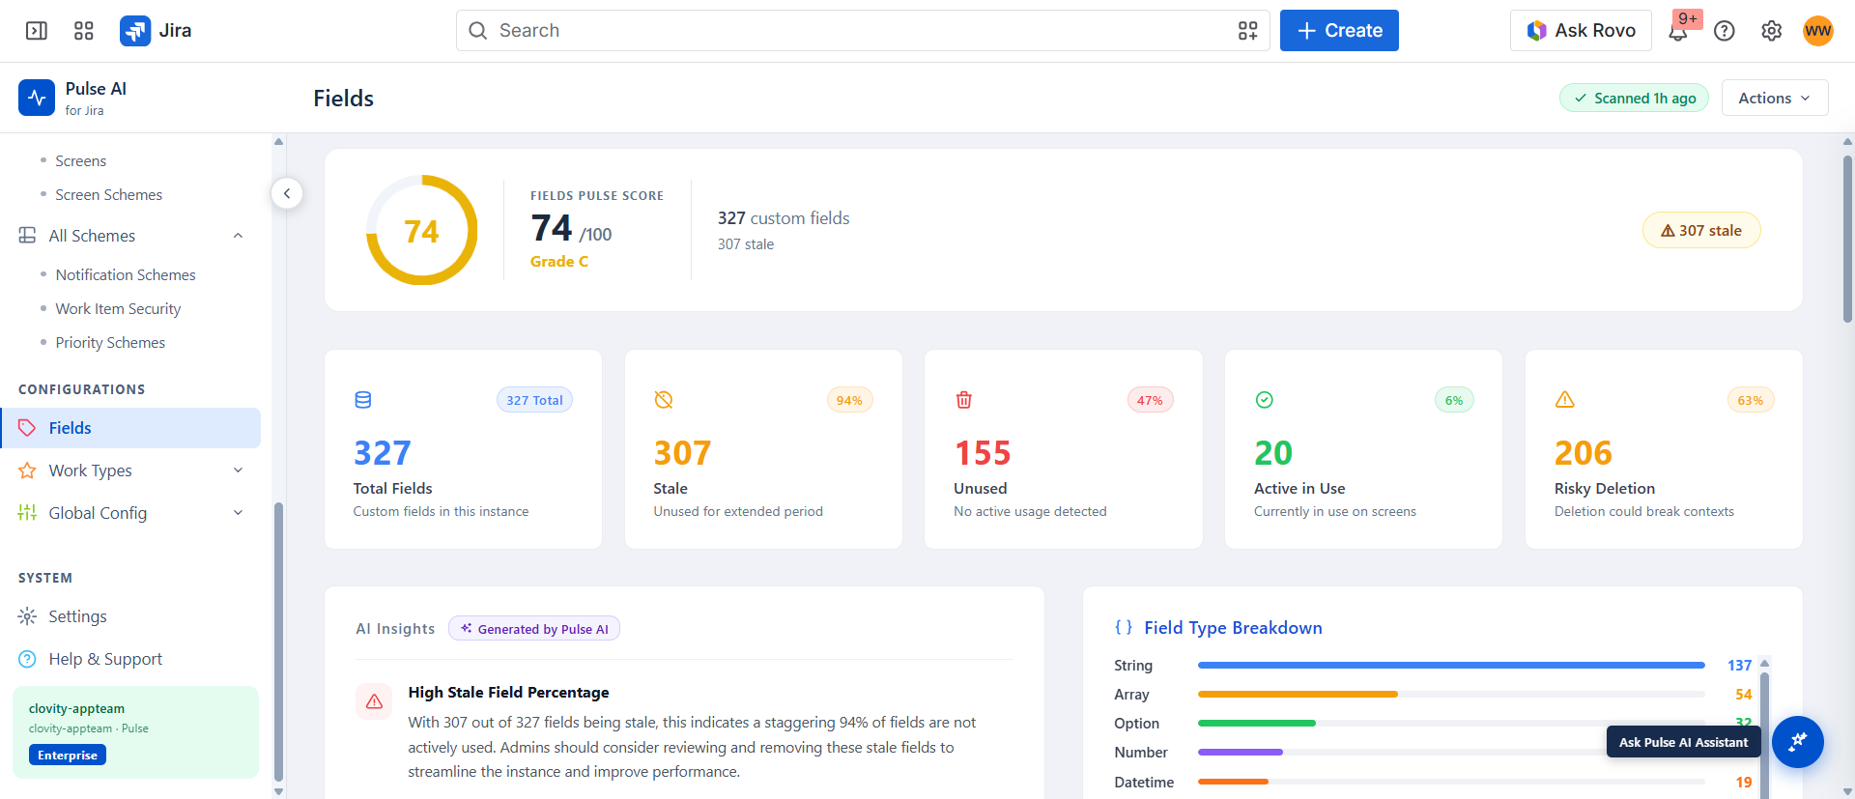Click the String type progress bar
The image size is (1855, 799).
click(x=1451, y=665)
